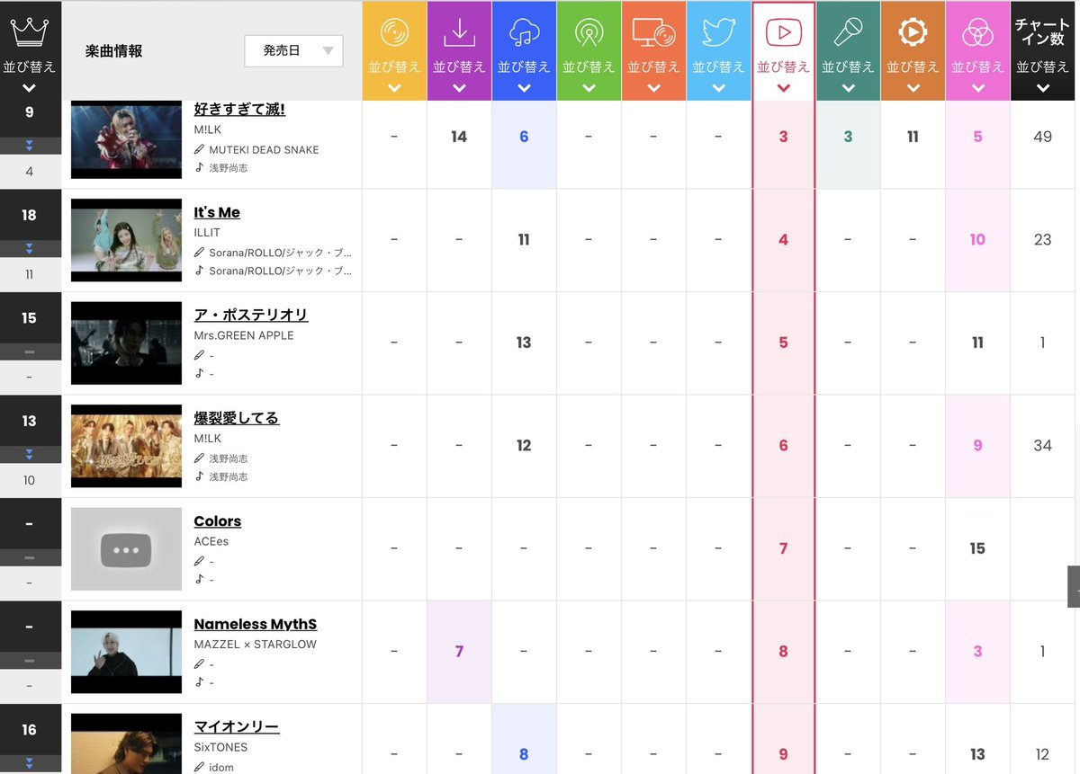Open the 好きすぎて滅! song link
Image resolution: width=1080 pixels, height=774 pixels.
pos(239,110)
